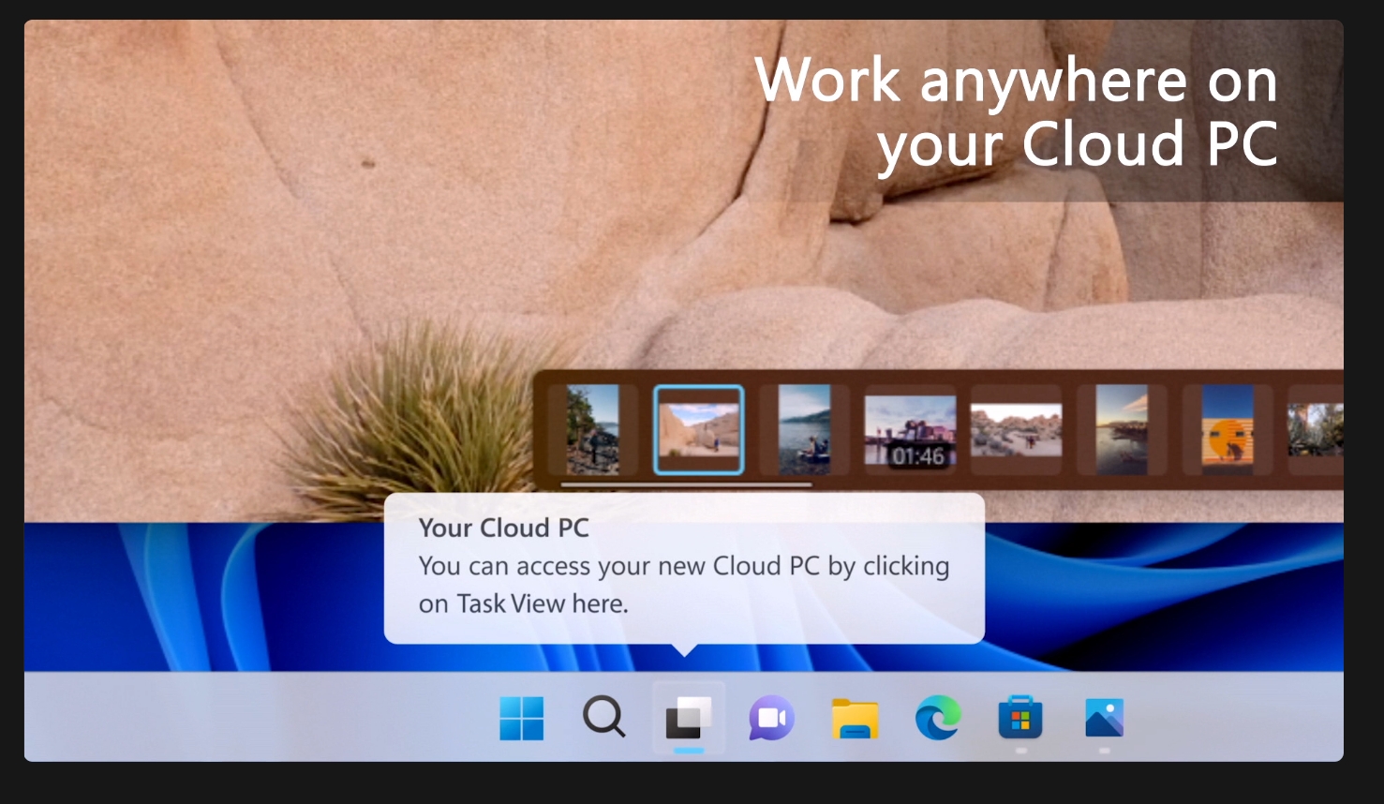1384x804 pixels.
Task: Select the highlighted desert rock thumbnail
Action: click(698, 429)
